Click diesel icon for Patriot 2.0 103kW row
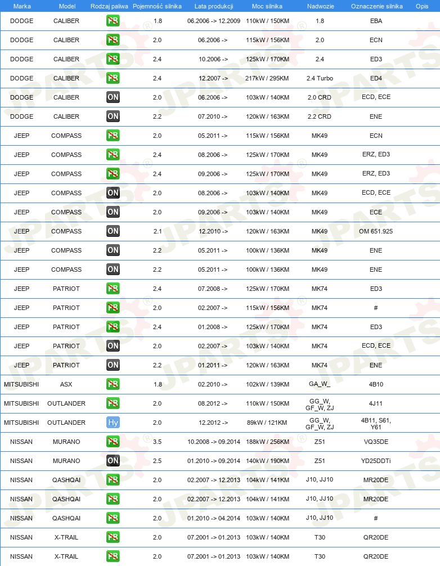440x566 pixels. coord(113,346)
